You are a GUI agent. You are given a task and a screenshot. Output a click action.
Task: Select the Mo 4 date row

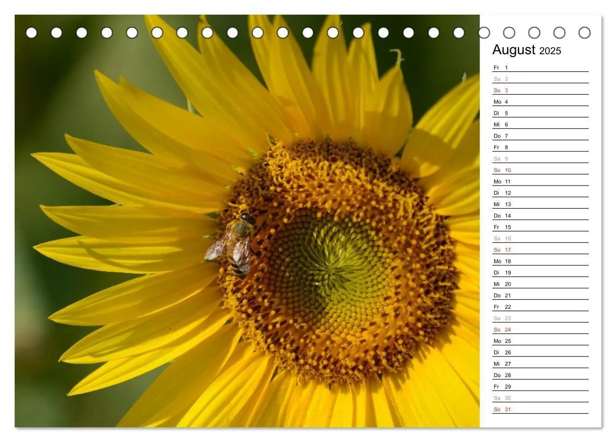(x=540, y=102)
